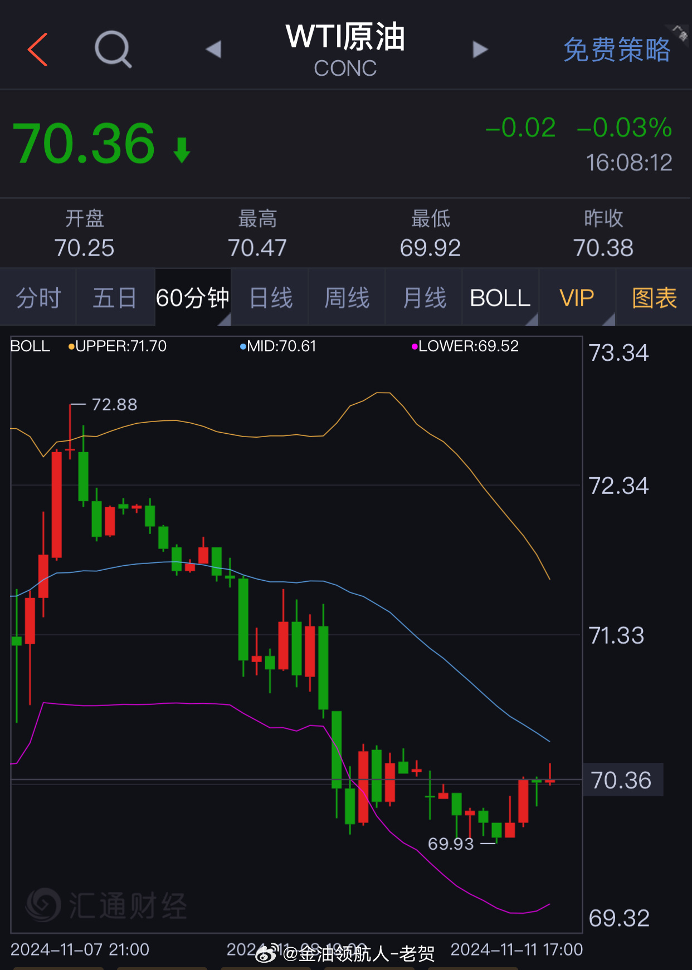692x970 pixels.
Task: Open the BOLL indicator dropdown
Action: [x=500, y=297]
